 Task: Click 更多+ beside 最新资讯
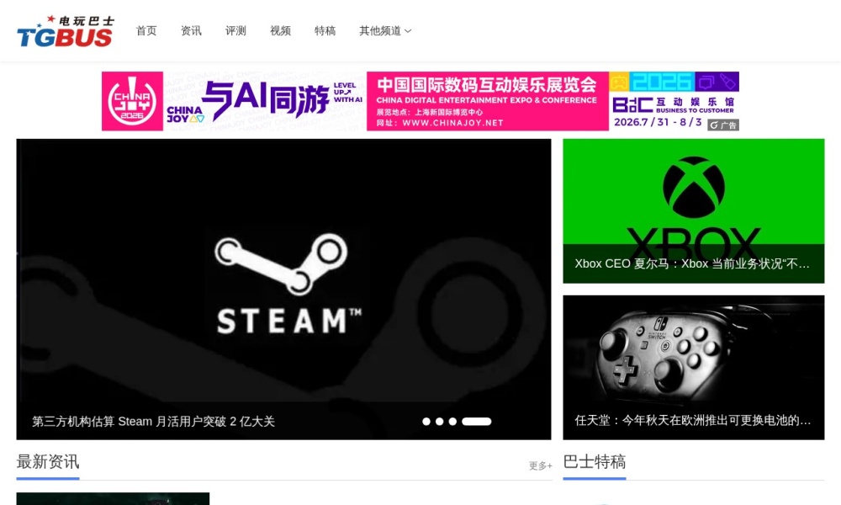tap(540, 465)
